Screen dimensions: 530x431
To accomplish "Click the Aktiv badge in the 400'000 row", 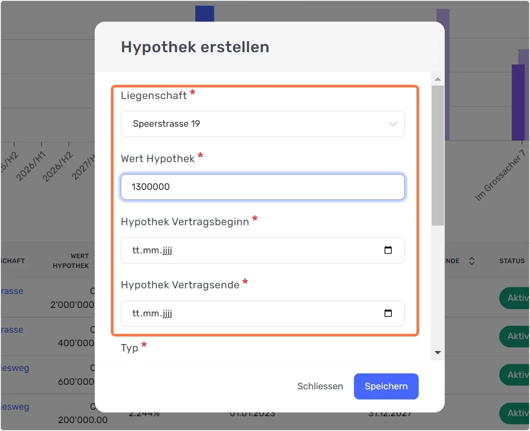I will click(515, 336).
